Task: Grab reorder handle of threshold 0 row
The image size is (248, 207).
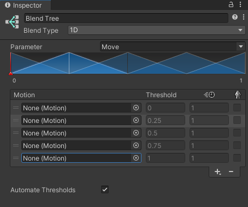Action: click(16, 108)
